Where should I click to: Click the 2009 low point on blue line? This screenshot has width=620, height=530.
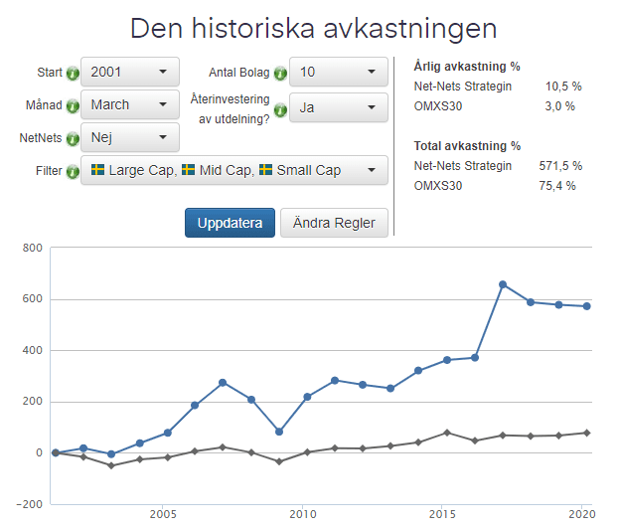[x=279, y=432]
